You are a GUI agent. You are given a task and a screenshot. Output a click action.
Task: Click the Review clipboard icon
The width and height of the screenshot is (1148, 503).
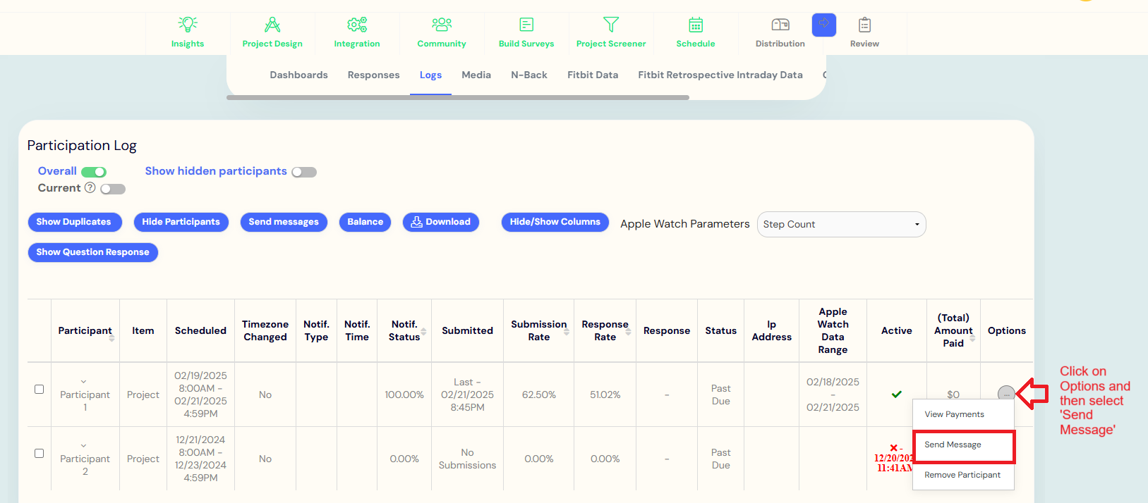(x=864, y=25)
